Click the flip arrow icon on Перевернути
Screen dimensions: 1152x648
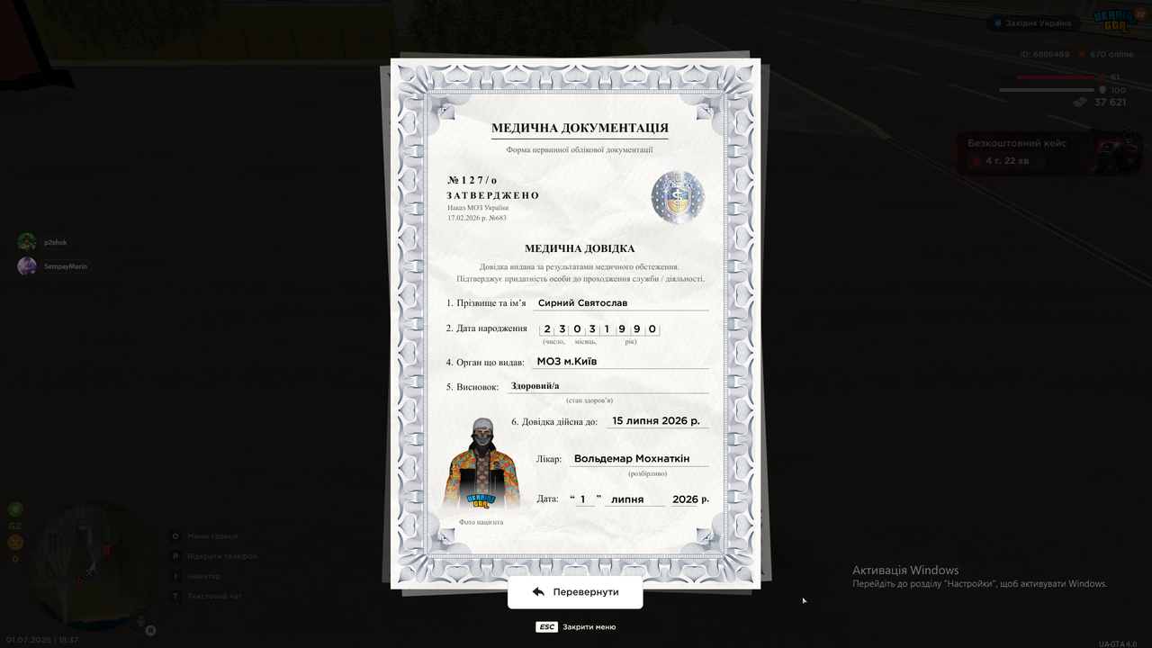click(538, 592)
